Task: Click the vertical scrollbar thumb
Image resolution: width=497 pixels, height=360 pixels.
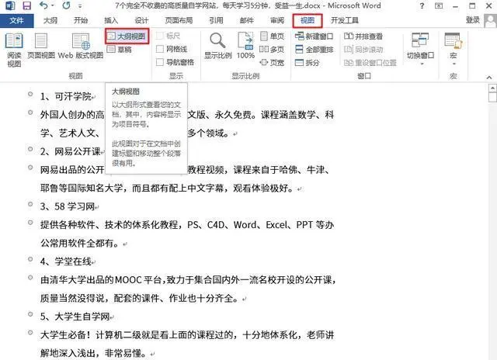Action: [492, 97]
